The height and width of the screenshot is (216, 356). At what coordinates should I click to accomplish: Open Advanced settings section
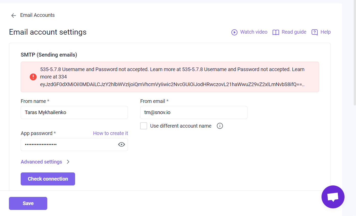(x=41, y=162)
